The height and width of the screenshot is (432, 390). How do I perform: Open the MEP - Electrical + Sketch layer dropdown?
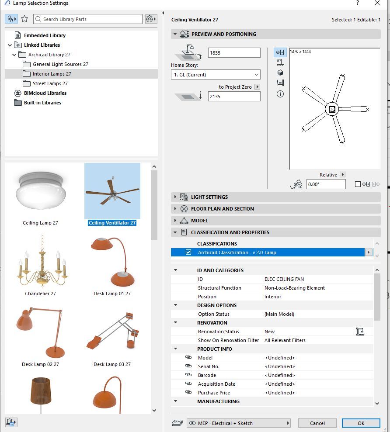(x=239, y=423)
